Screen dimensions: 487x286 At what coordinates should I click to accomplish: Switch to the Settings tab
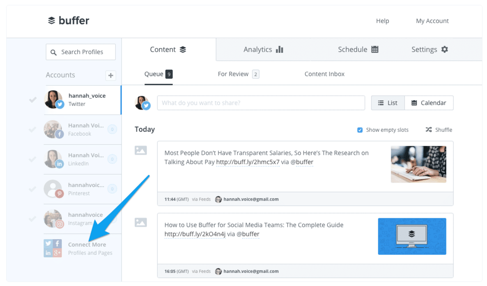[430, 49]
